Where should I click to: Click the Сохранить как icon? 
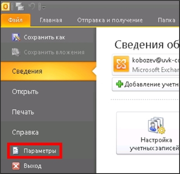click(16, 37)
